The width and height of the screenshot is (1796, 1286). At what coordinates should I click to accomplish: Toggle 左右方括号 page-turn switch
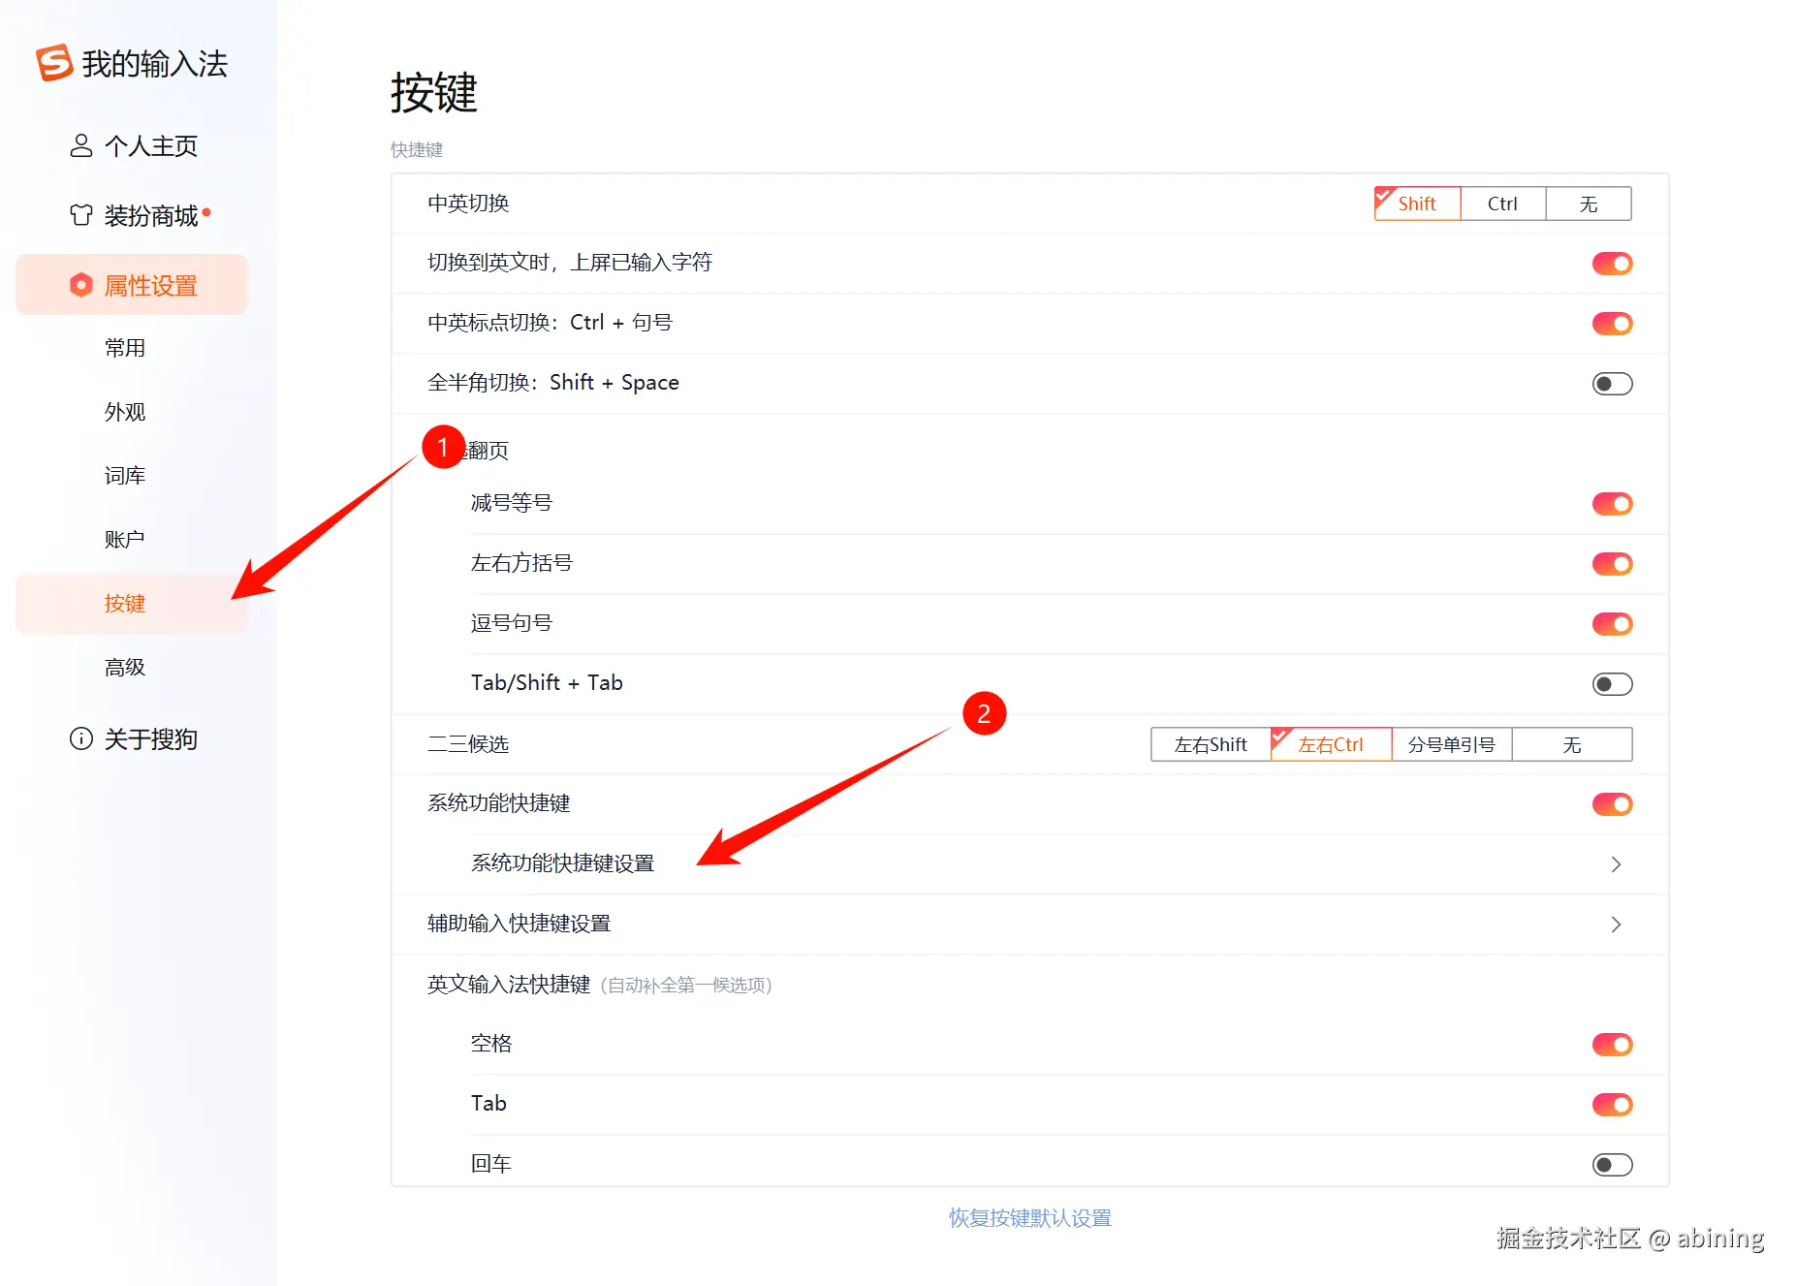point(1612,564)
